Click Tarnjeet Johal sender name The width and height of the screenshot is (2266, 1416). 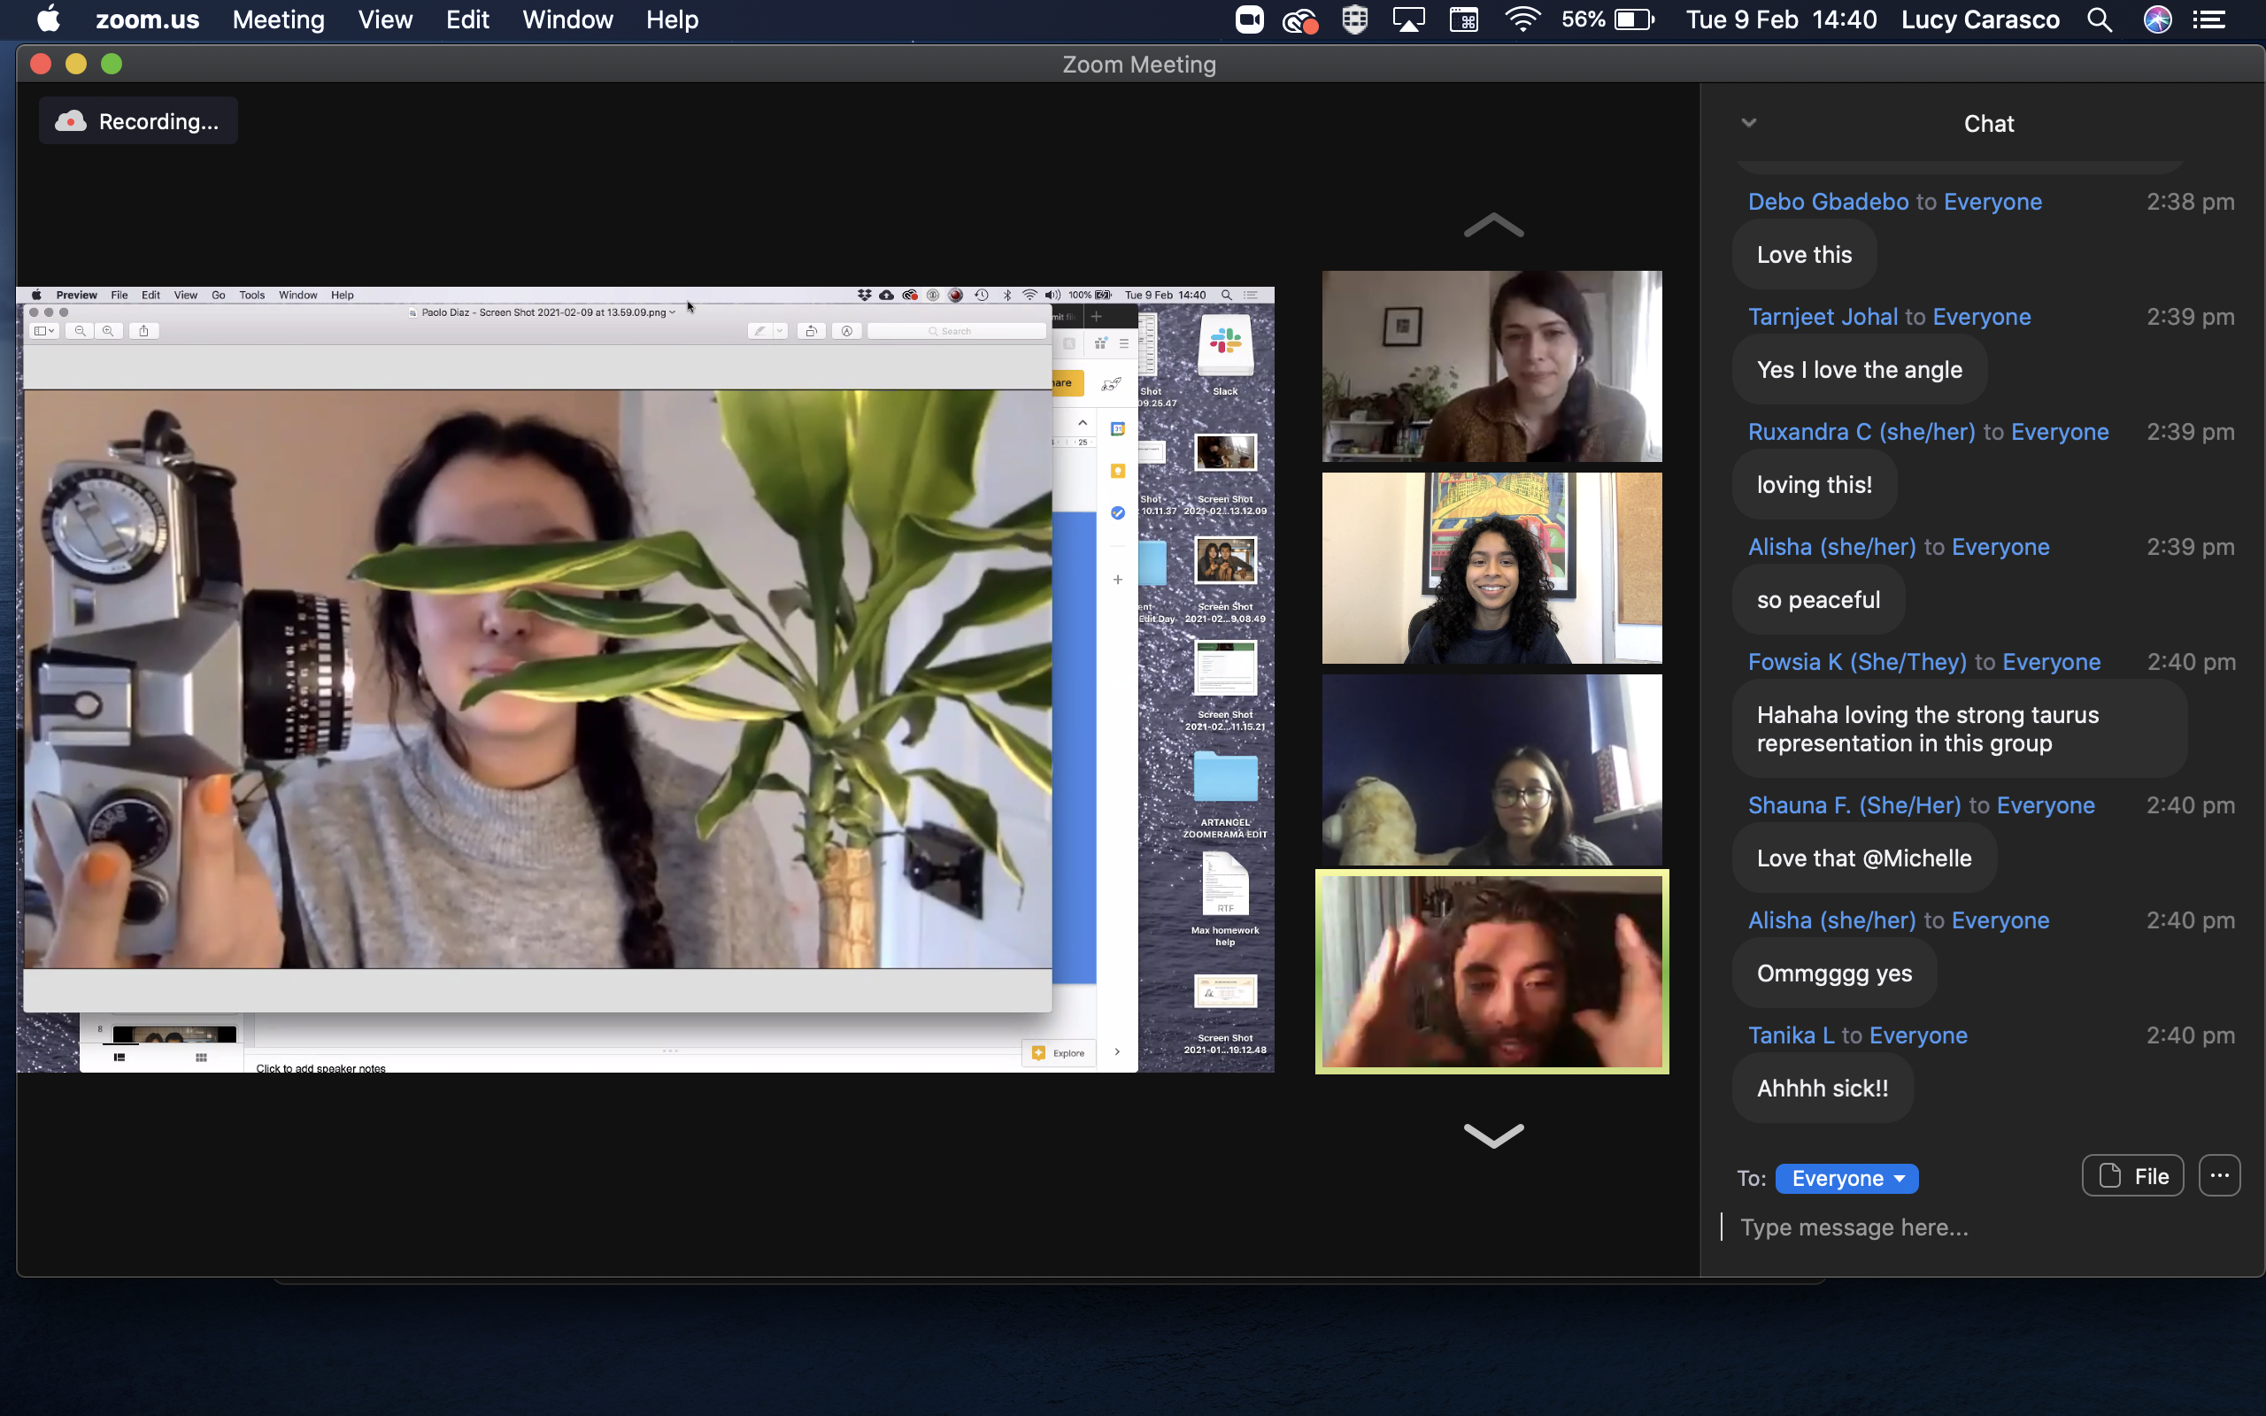(x=1823, y=317)
